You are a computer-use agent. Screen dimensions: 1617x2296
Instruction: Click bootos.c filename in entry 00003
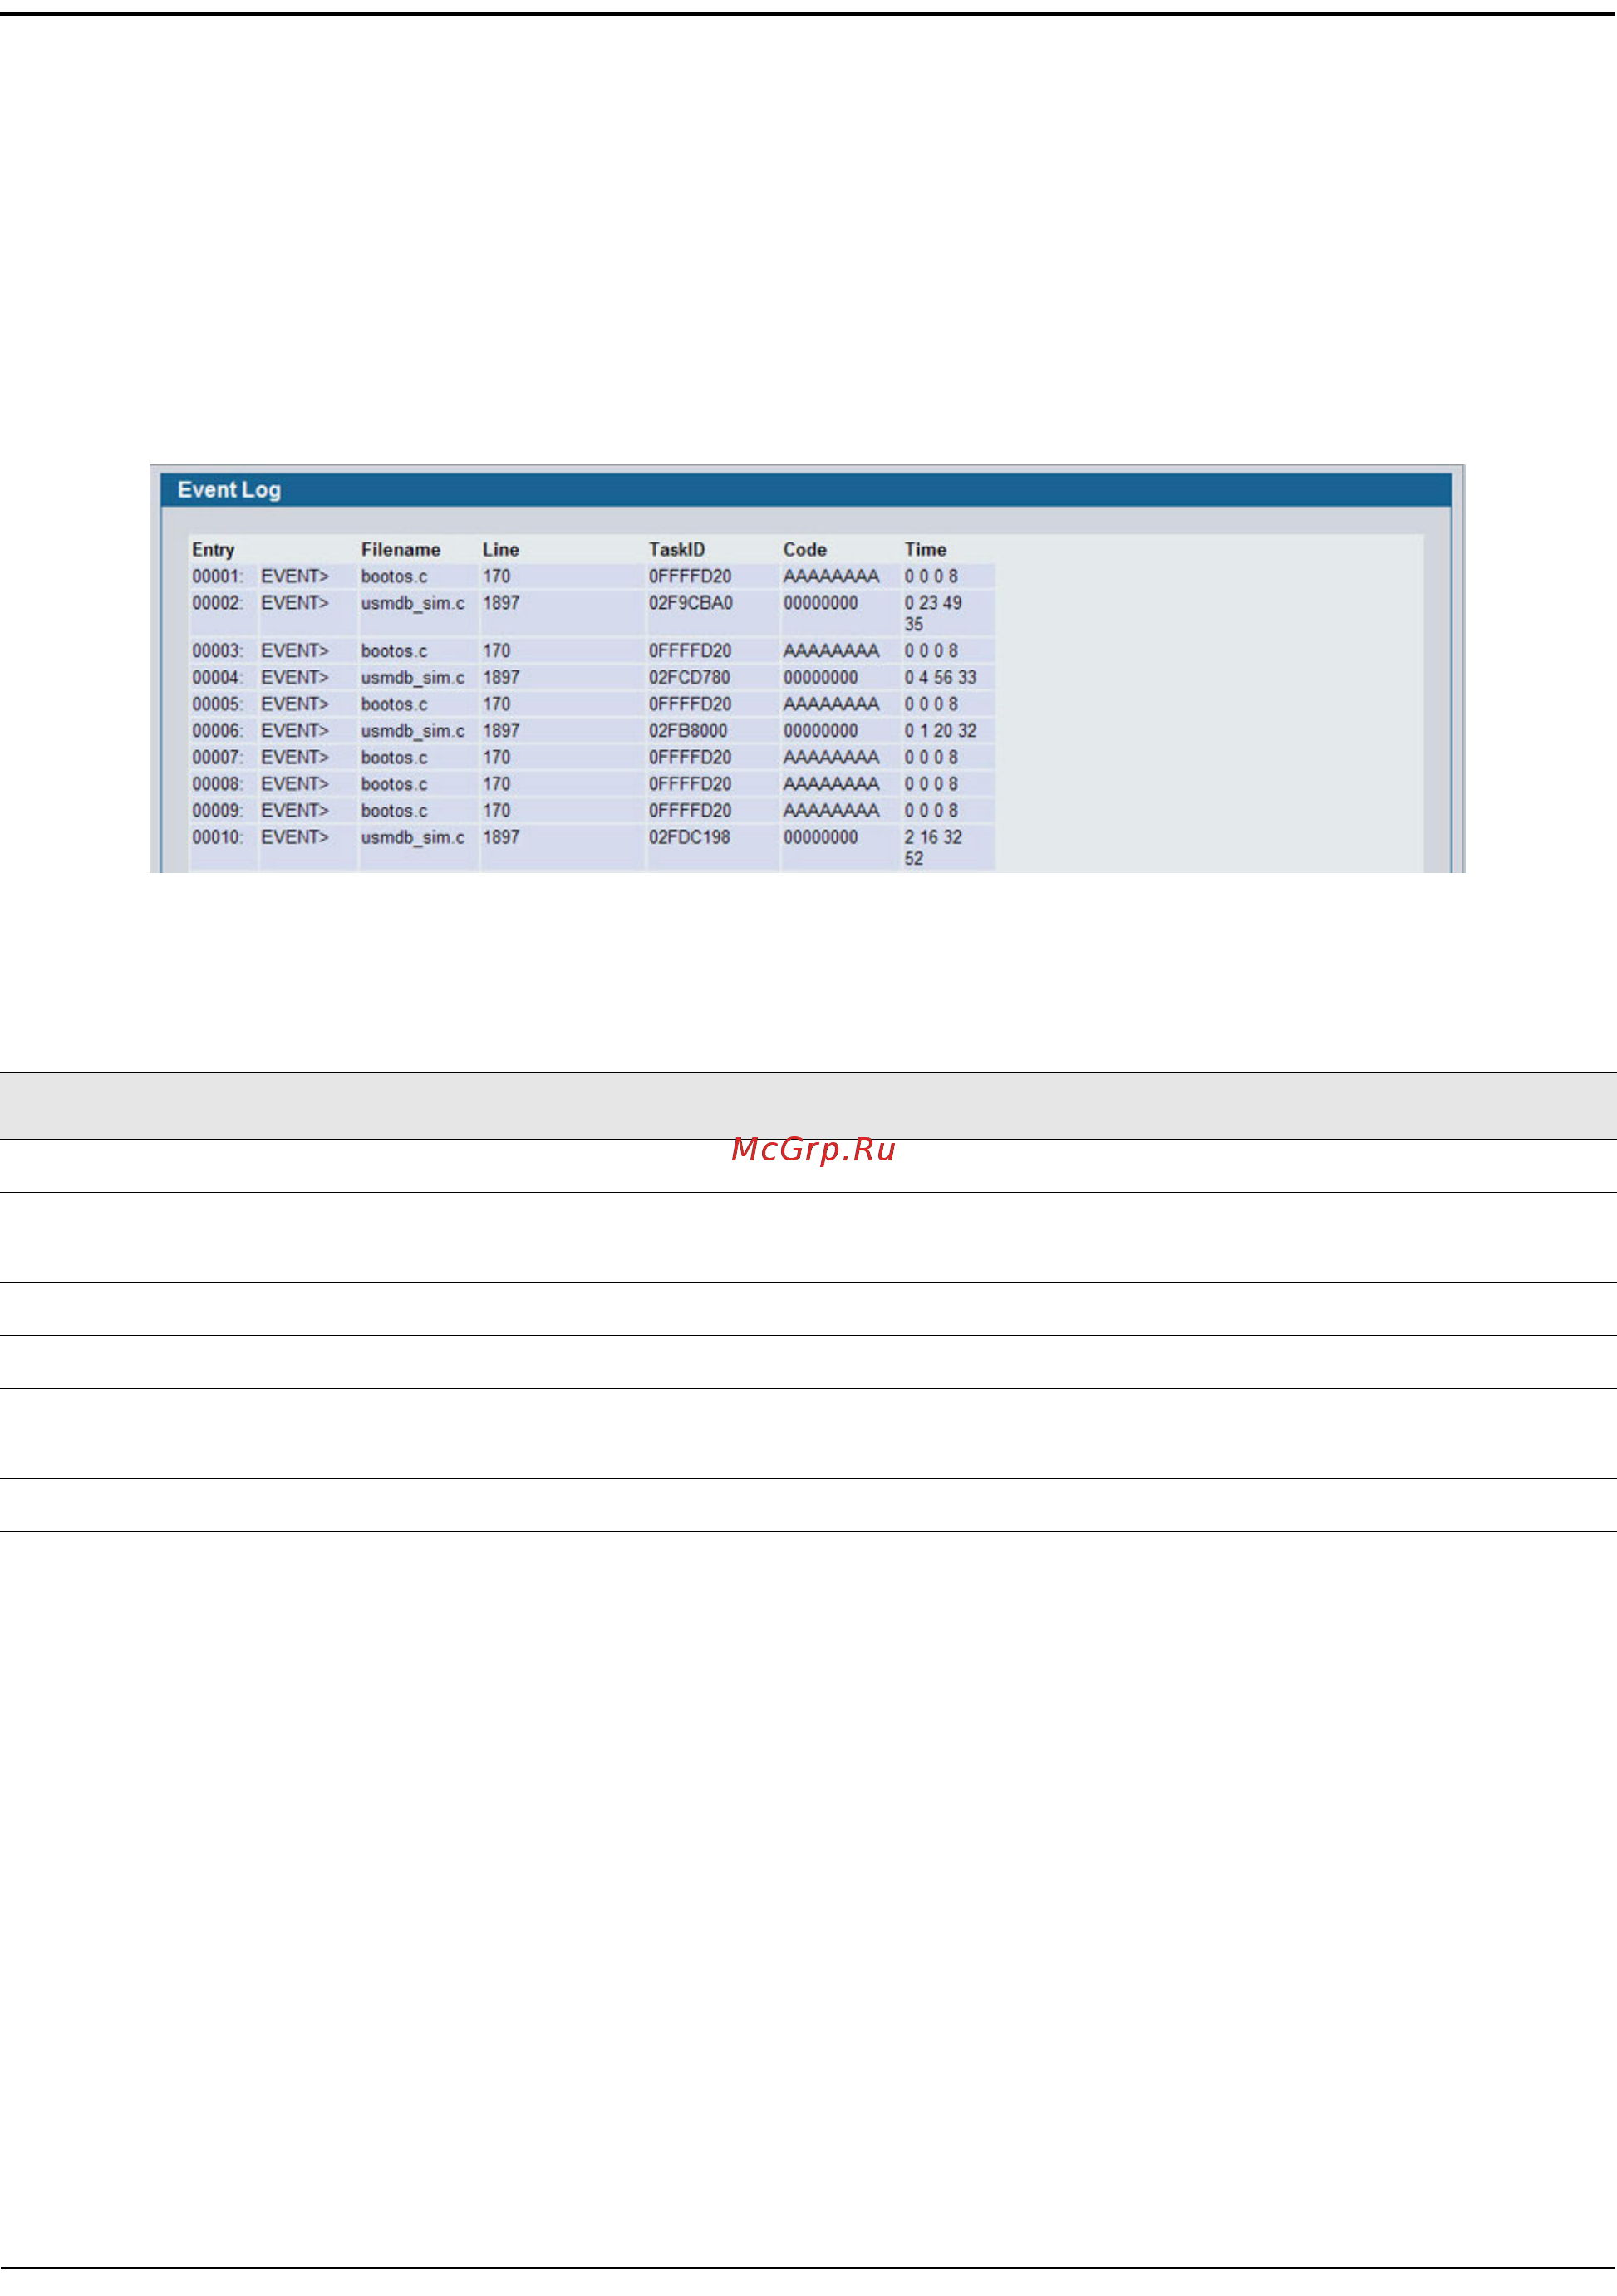click(x=394, y=651)
